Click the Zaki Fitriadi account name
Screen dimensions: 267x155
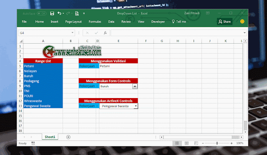tap(192, 13)
